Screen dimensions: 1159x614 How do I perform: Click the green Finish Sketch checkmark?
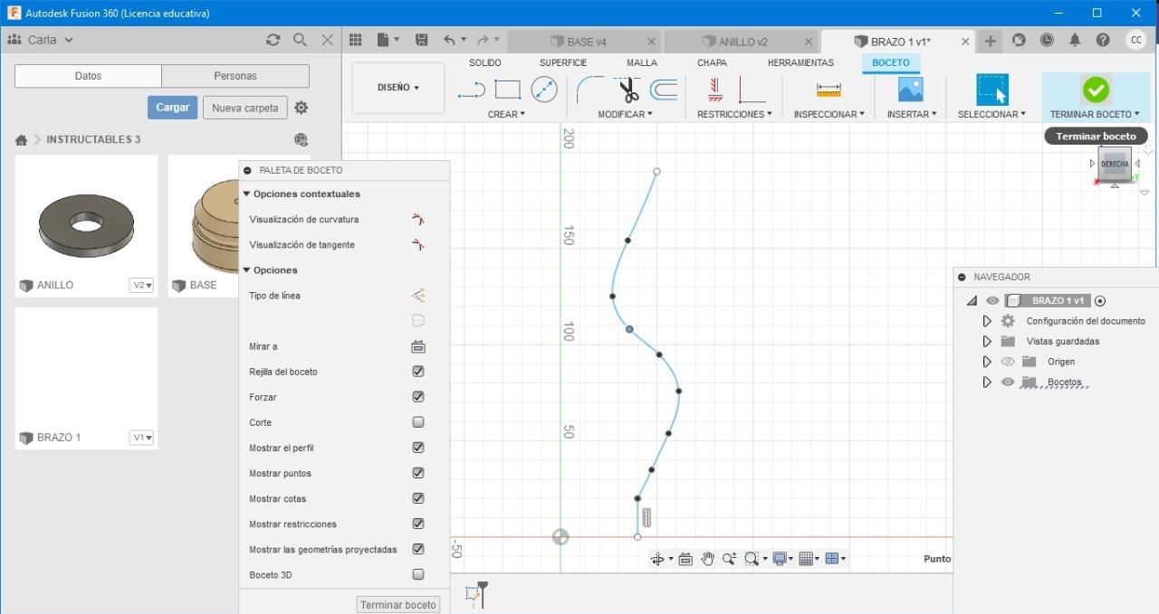1096,90
